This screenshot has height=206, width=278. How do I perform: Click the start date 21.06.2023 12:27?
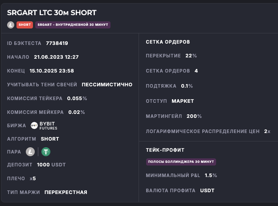(x=56, y=57)
